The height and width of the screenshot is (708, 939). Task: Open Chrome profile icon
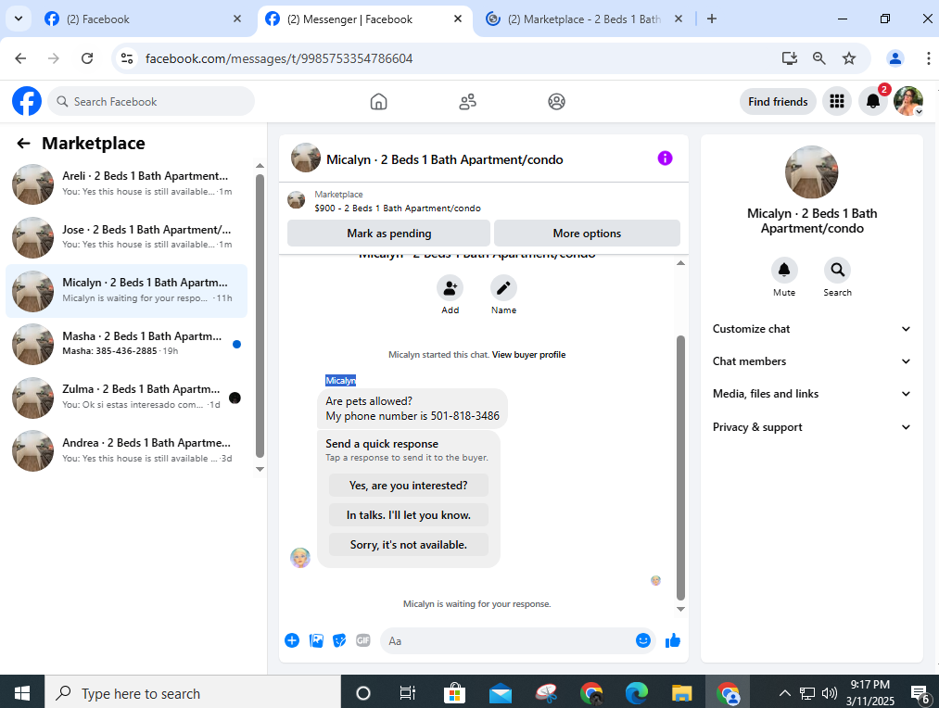pos(895,58)
